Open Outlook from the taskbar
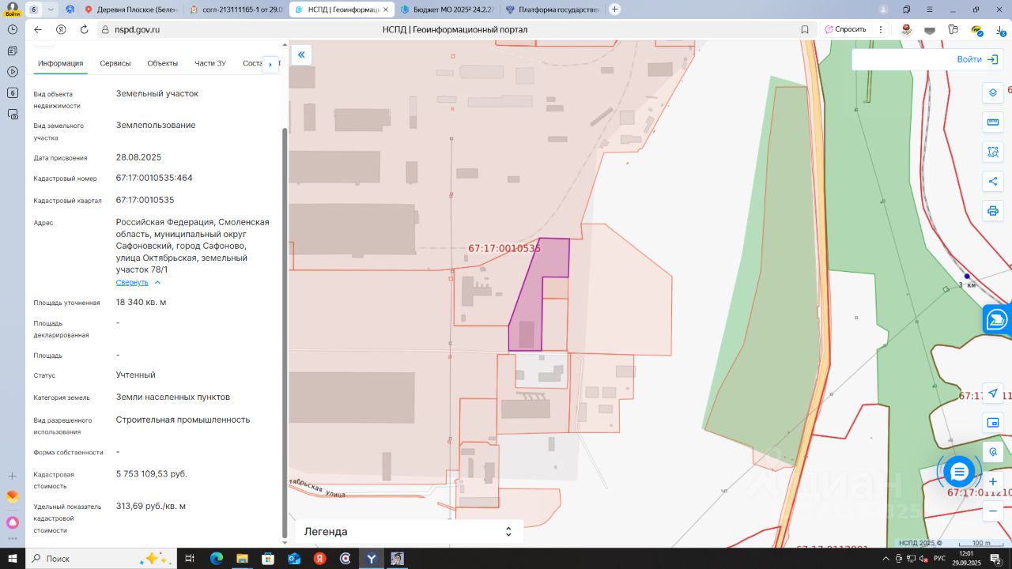This screenshot has width=1012, height=569. (294, 559)
